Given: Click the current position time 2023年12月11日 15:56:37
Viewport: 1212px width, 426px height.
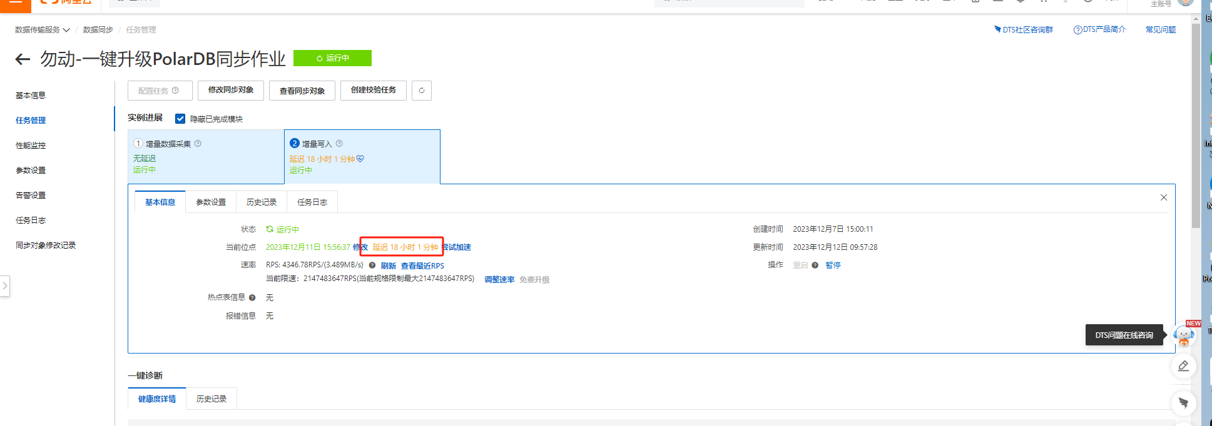Looking at the screenshot, I should click(308, 247).
